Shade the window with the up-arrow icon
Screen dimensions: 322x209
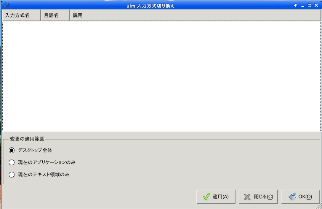coord(296,6)
